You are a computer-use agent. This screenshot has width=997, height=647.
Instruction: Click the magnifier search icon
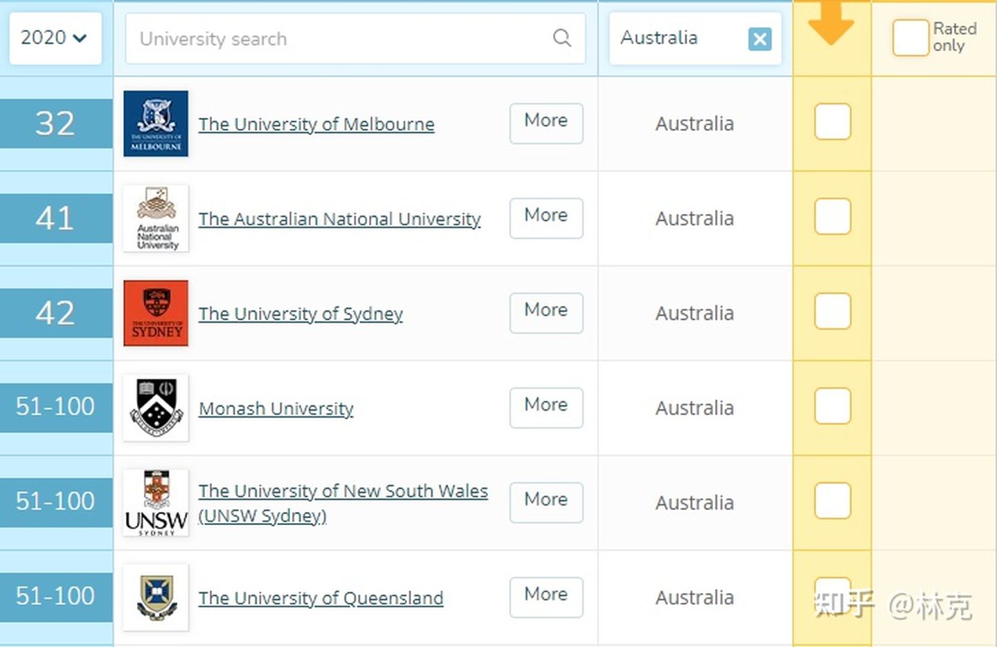pos(562,38)
